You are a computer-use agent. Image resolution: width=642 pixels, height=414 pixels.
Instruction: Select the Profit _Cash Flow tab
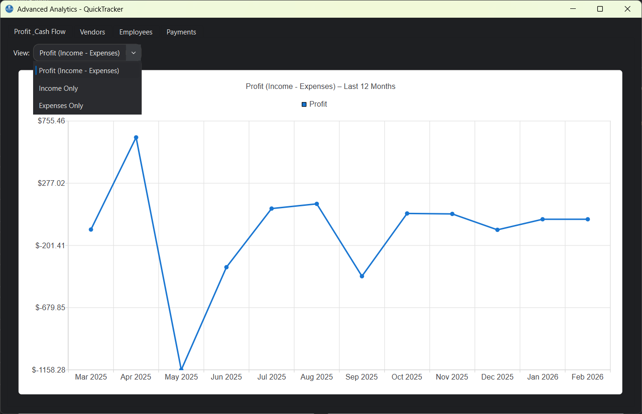(x=40, y=31)
